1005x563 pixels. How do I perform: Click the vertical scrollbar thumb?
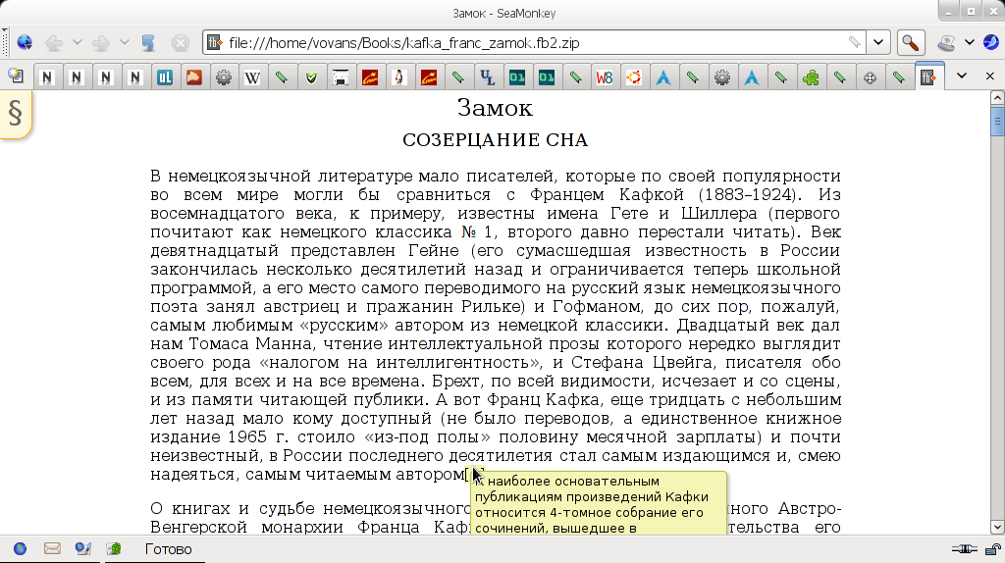(x=997, y=121)
